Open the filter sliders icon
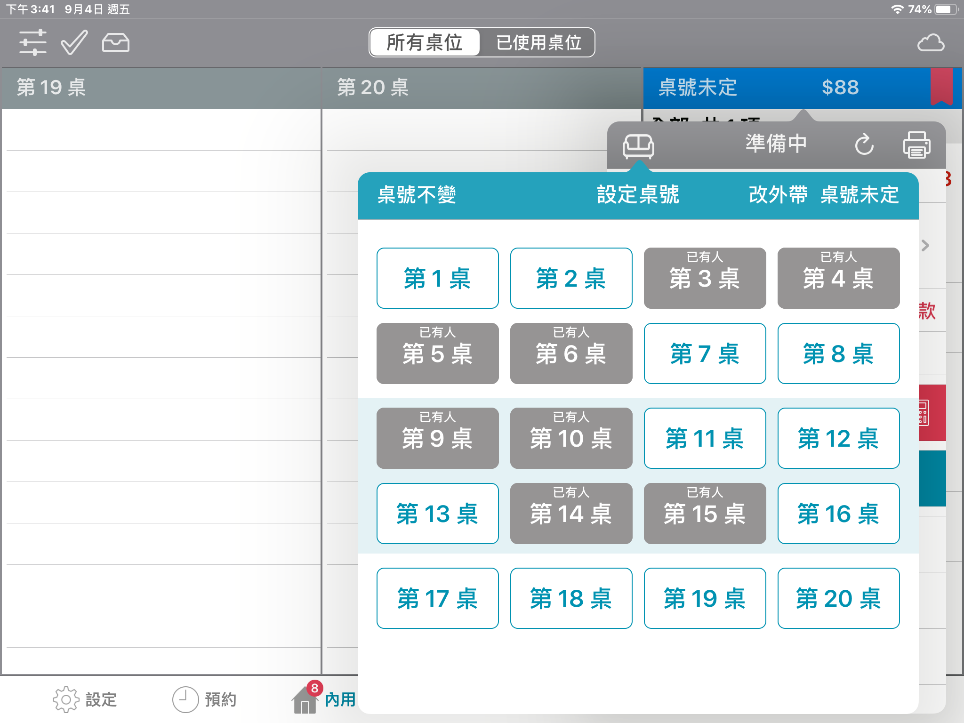The height and width of the screenshot is (723, 964). (x=33, y=43)
